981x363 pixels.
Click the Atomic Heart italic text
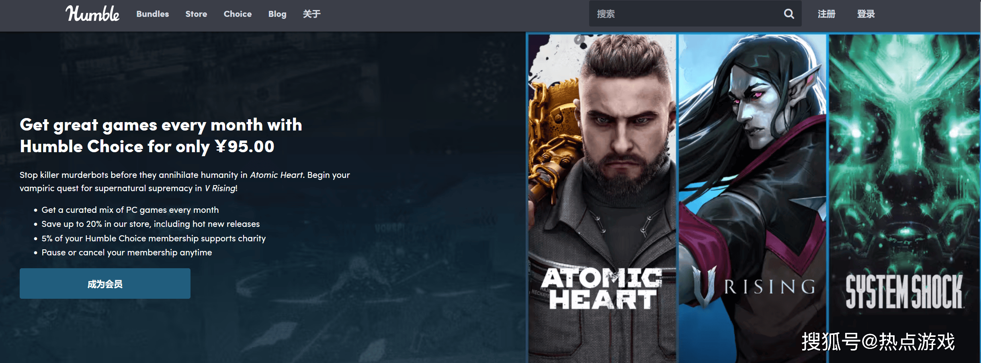coord(276,175)
